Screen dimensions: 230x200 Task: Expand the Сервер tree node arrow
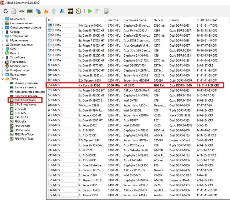pos(2,32)
